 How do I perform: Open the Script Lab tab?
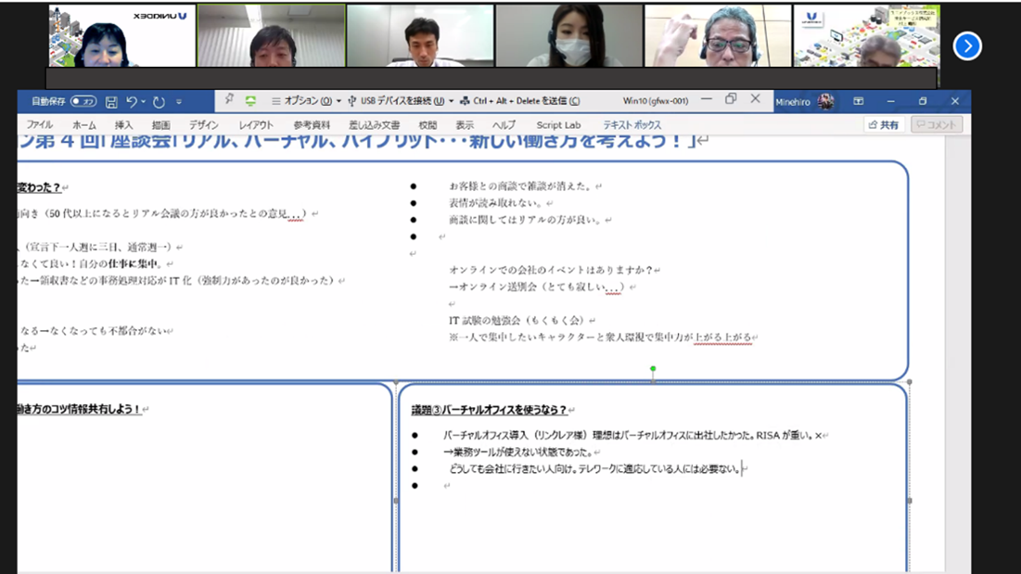558,123
